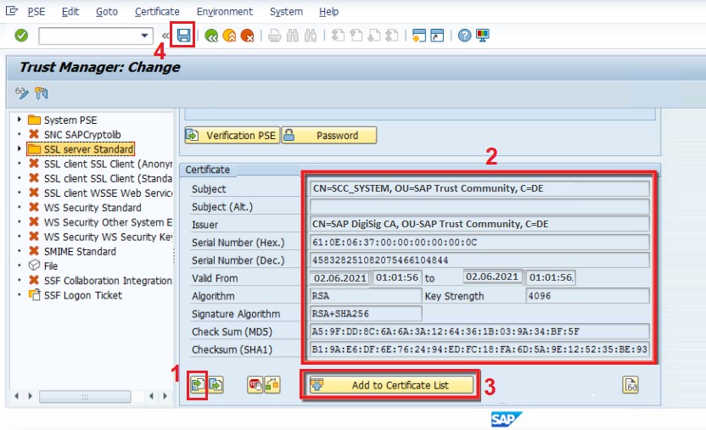Select SSL client SSL Client (Standa tree entry
The height and width of the screenshot is (430, 706).
108,178
